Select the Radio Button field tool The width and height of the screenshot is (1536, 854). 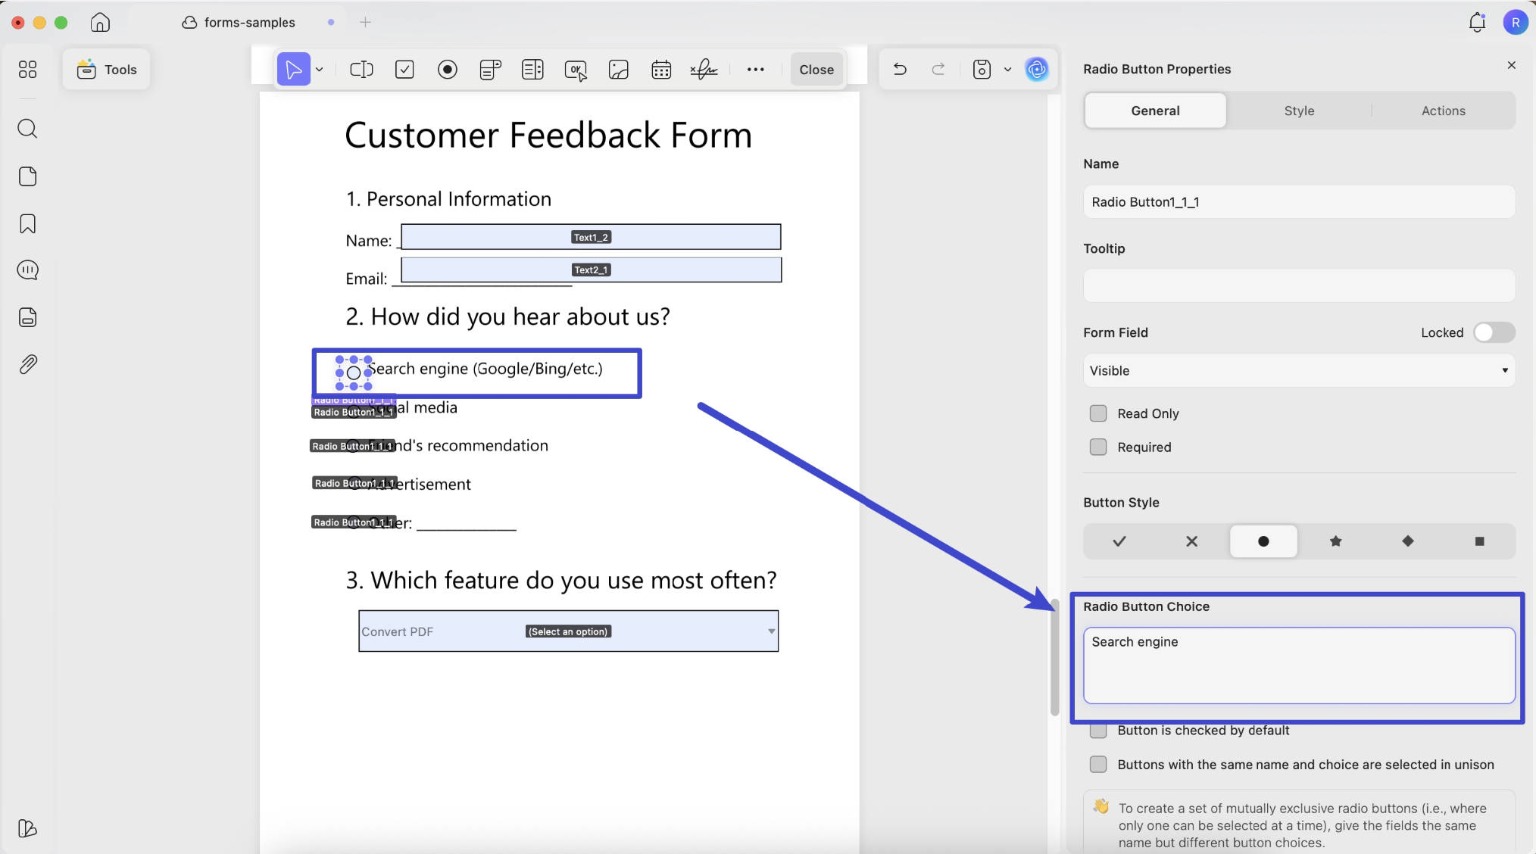(448, 70)
